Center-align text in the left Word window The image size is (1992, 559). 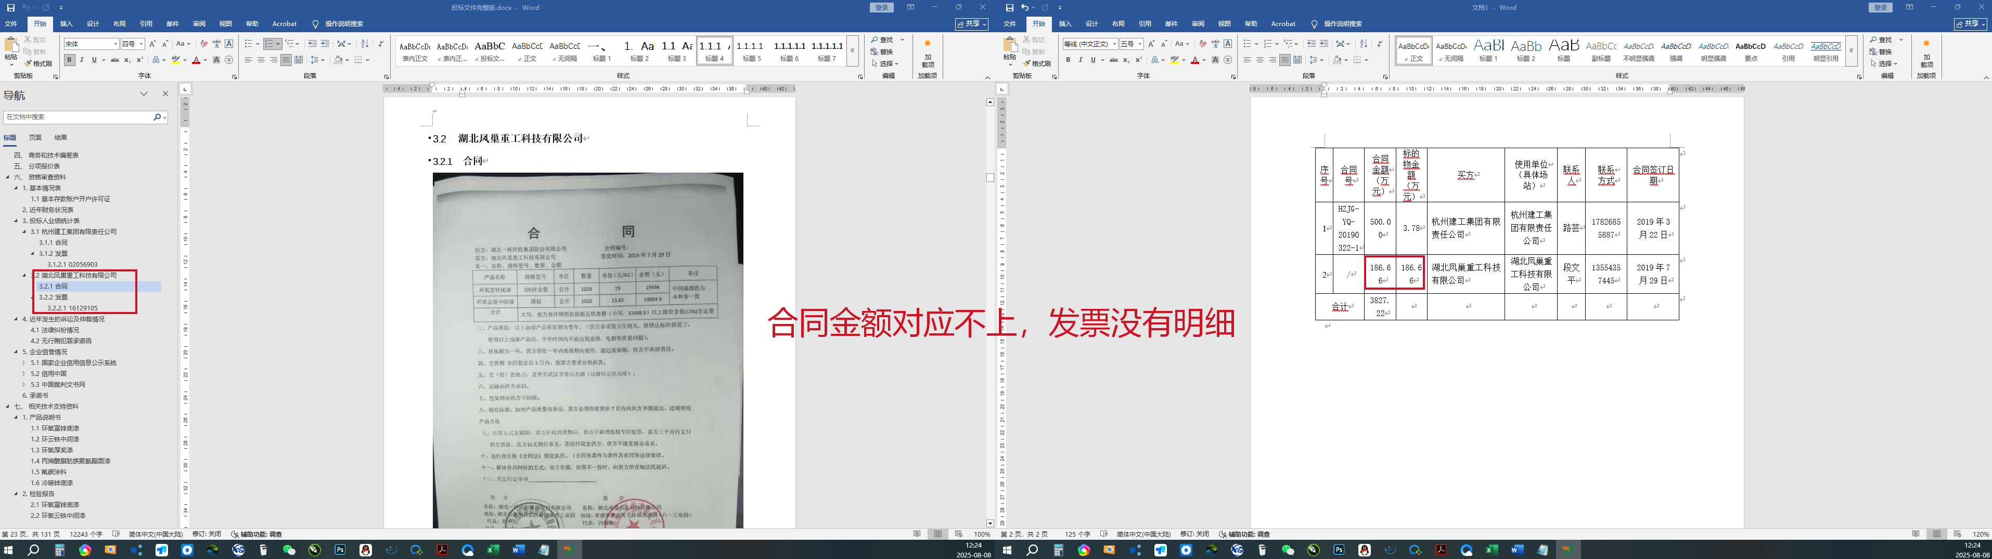261,59
